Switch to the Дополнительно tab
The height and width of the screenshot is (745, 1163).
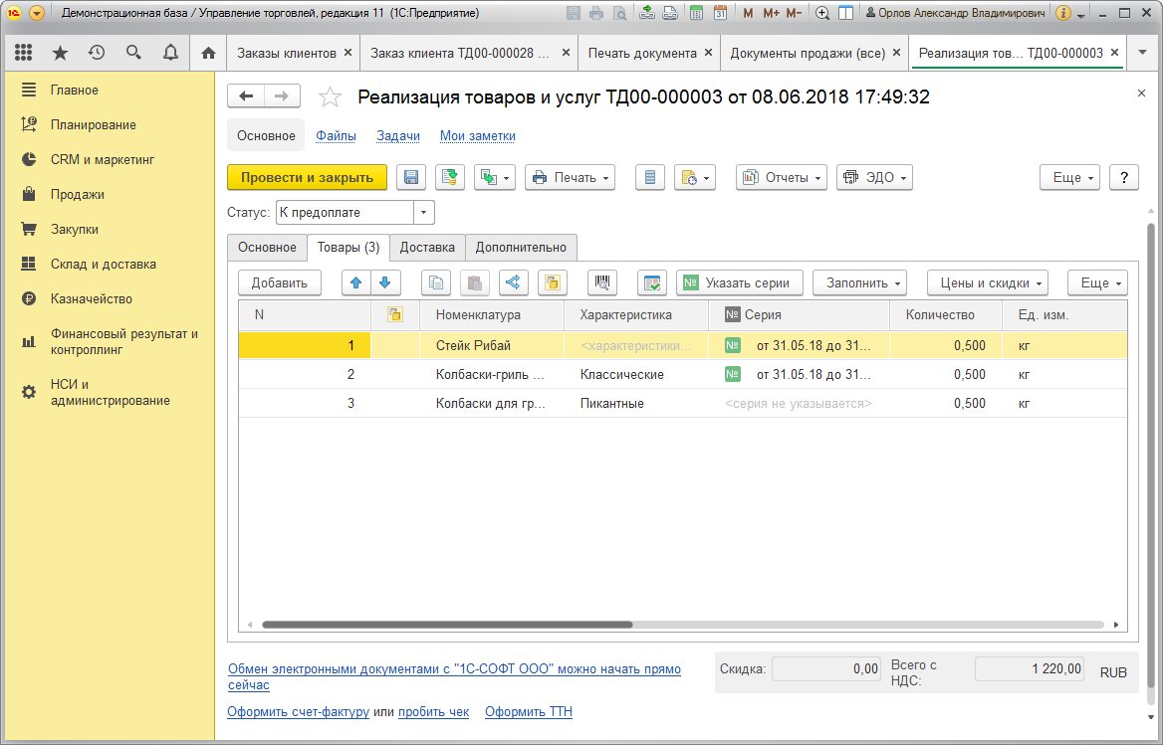coord(521,248)
